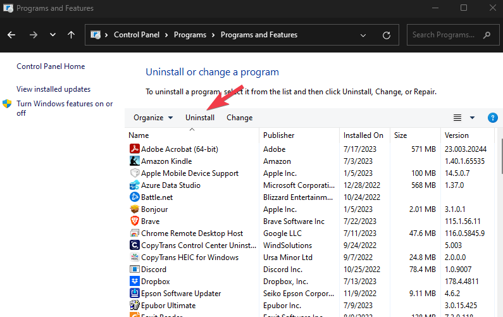503x317 pixels.
Task: Select the Adobe Acrobat (64-bit) row name
Action: [x=180, y=149]
